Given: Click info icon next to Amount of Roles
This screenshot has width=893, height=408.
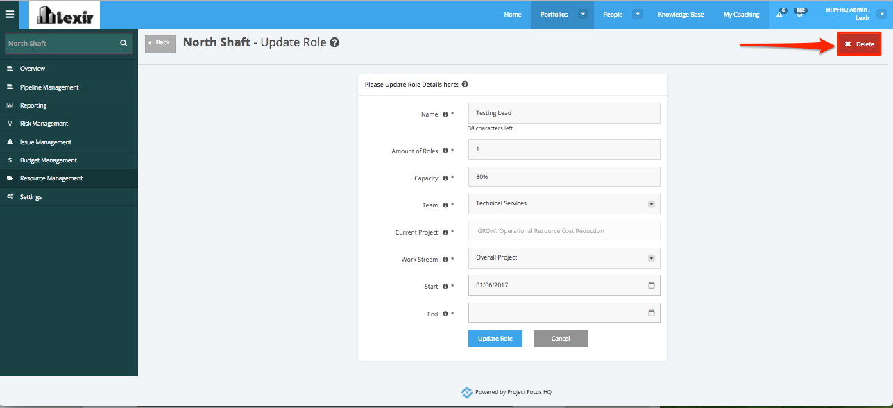Looking at the screenshot, I should coord(445,151).
